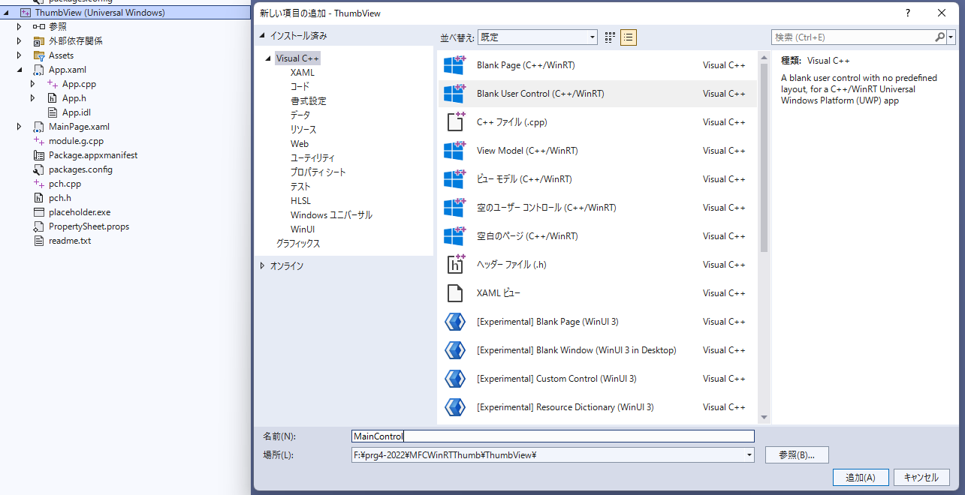Click the Assets folder icon
Image resolution: width=965 pixels, height=495 pixels.
(39, 55)
